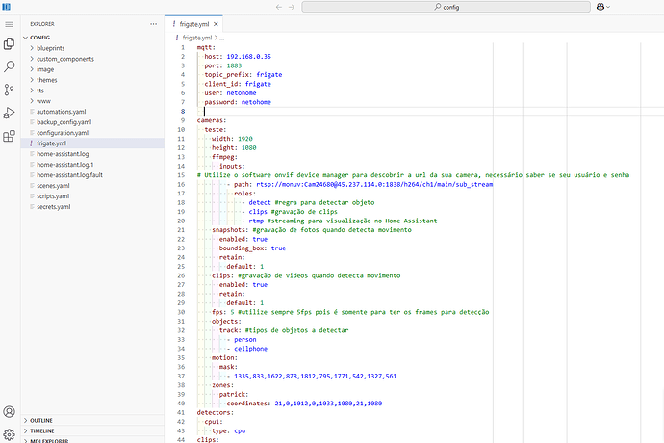Open the Explorer view in activity bar

[x=9, y=43]
